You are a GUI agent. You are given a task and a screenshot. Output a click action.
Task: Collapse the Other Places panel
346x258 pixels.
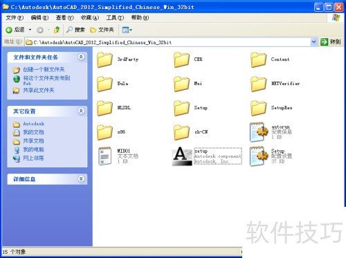click(x=81, y=111)
